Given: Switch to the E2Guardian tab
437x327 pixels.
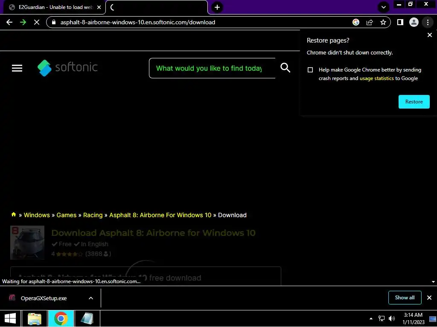Looking at the screenshot, I should tap(53, 7).
